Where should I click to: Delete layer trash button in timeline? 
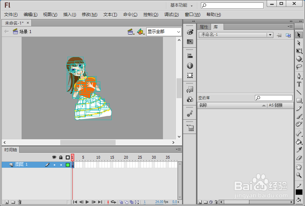click(x=19, y=202)
